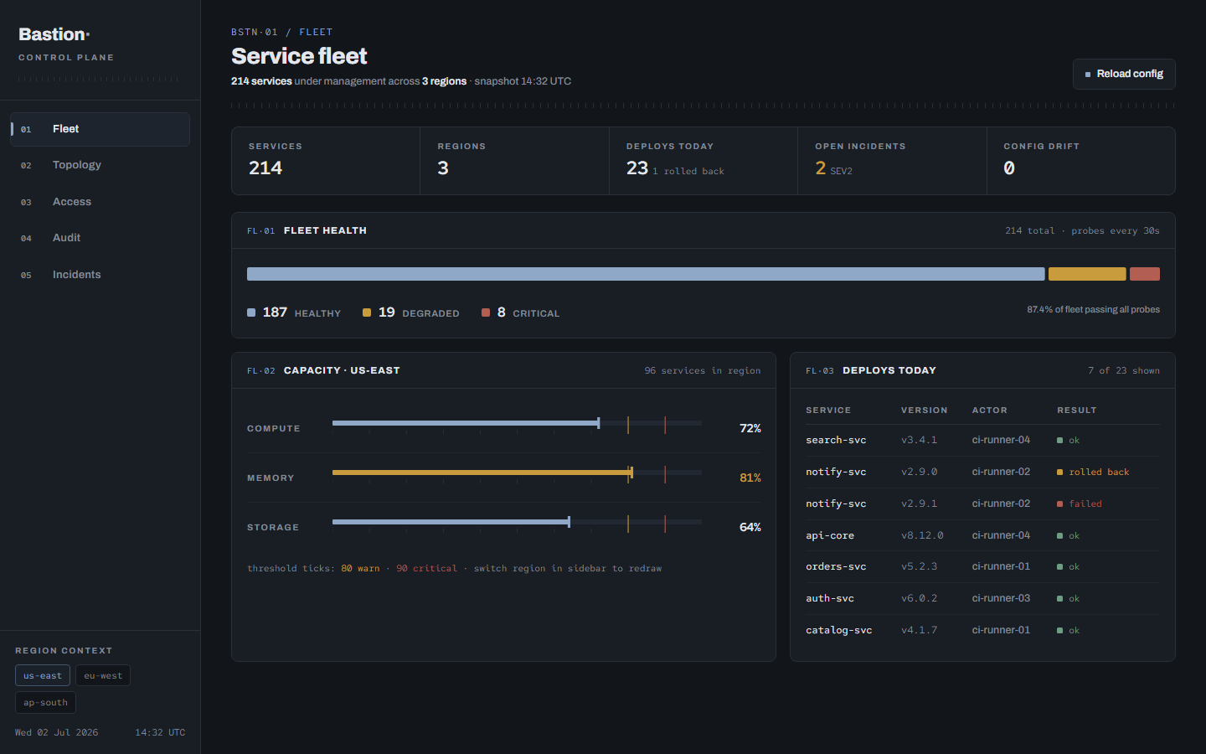Click the STORAGE capacity bar
The image size is (1206, 754).
[517, 522]
